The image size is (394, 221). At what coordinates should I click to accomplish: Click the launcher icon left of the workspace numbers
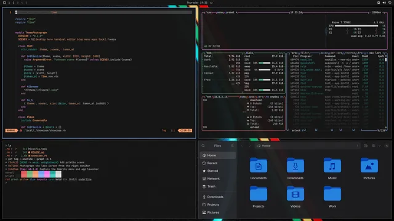pyautogui.click(x=4, y=2)
